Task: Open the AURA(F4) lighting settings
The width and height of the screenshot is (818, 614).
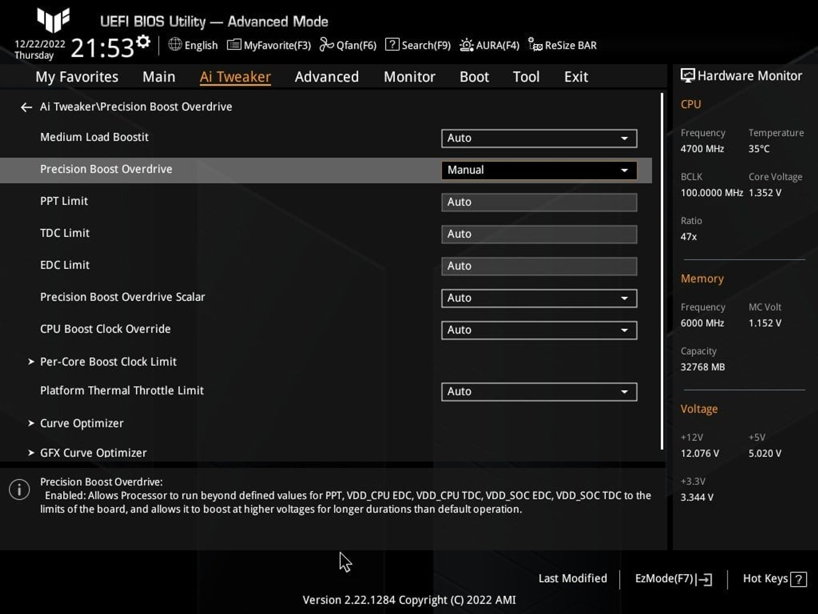Action: click(489, 45)
